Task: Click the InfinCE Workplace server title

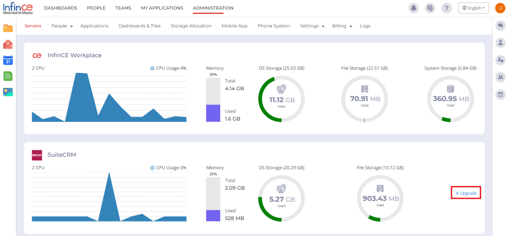Action: click(x=74, y=56)
